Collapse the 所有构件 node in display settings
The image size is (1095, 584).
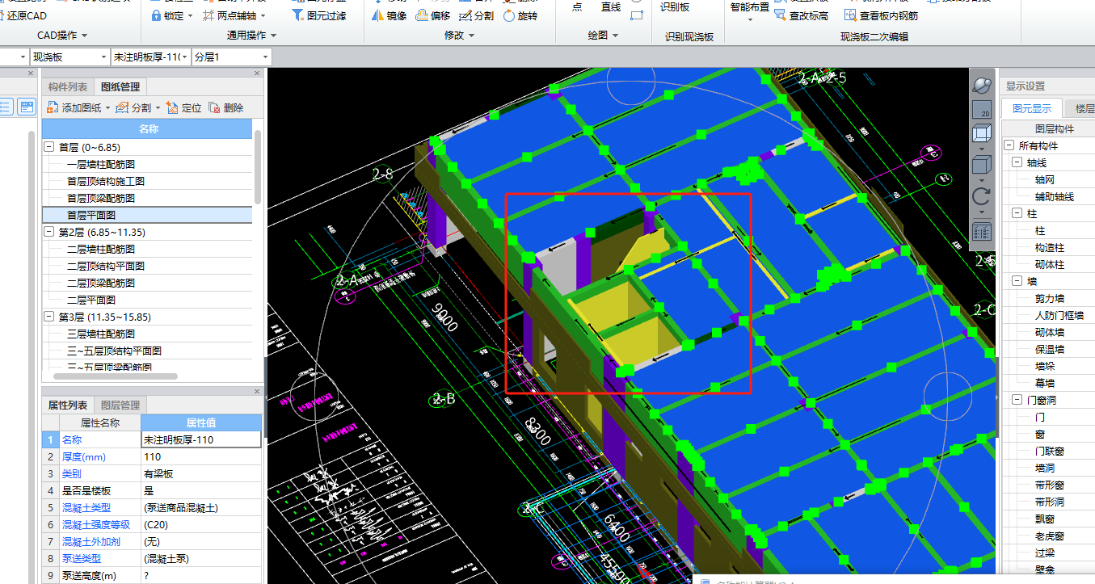pos(1009,145)
